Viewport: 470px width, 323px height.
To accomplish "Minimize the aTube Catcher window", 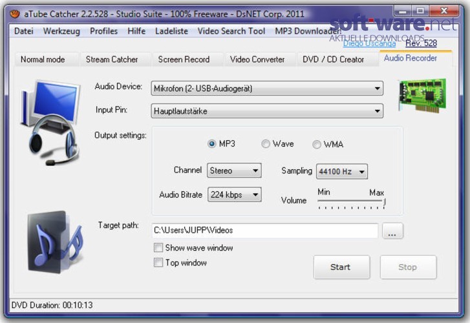I will 403,11.
